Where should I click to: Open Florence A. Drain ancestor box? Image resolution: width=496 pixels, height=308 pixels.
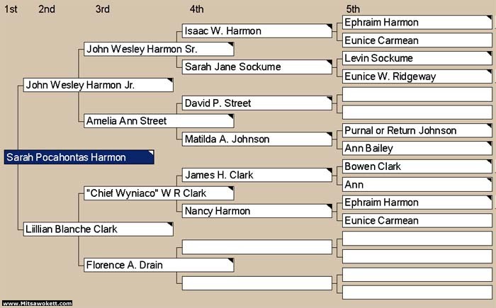(159, 265)
